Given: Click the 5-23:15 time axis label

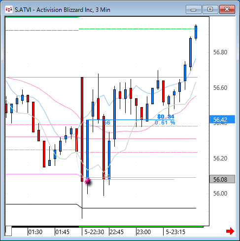Looking at the screenshot, I should pyautogui.click(x=175, y=232).
